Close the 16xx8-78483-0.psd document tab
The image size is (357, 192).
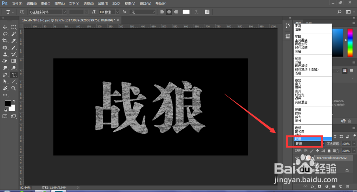(x=118, y=20)
